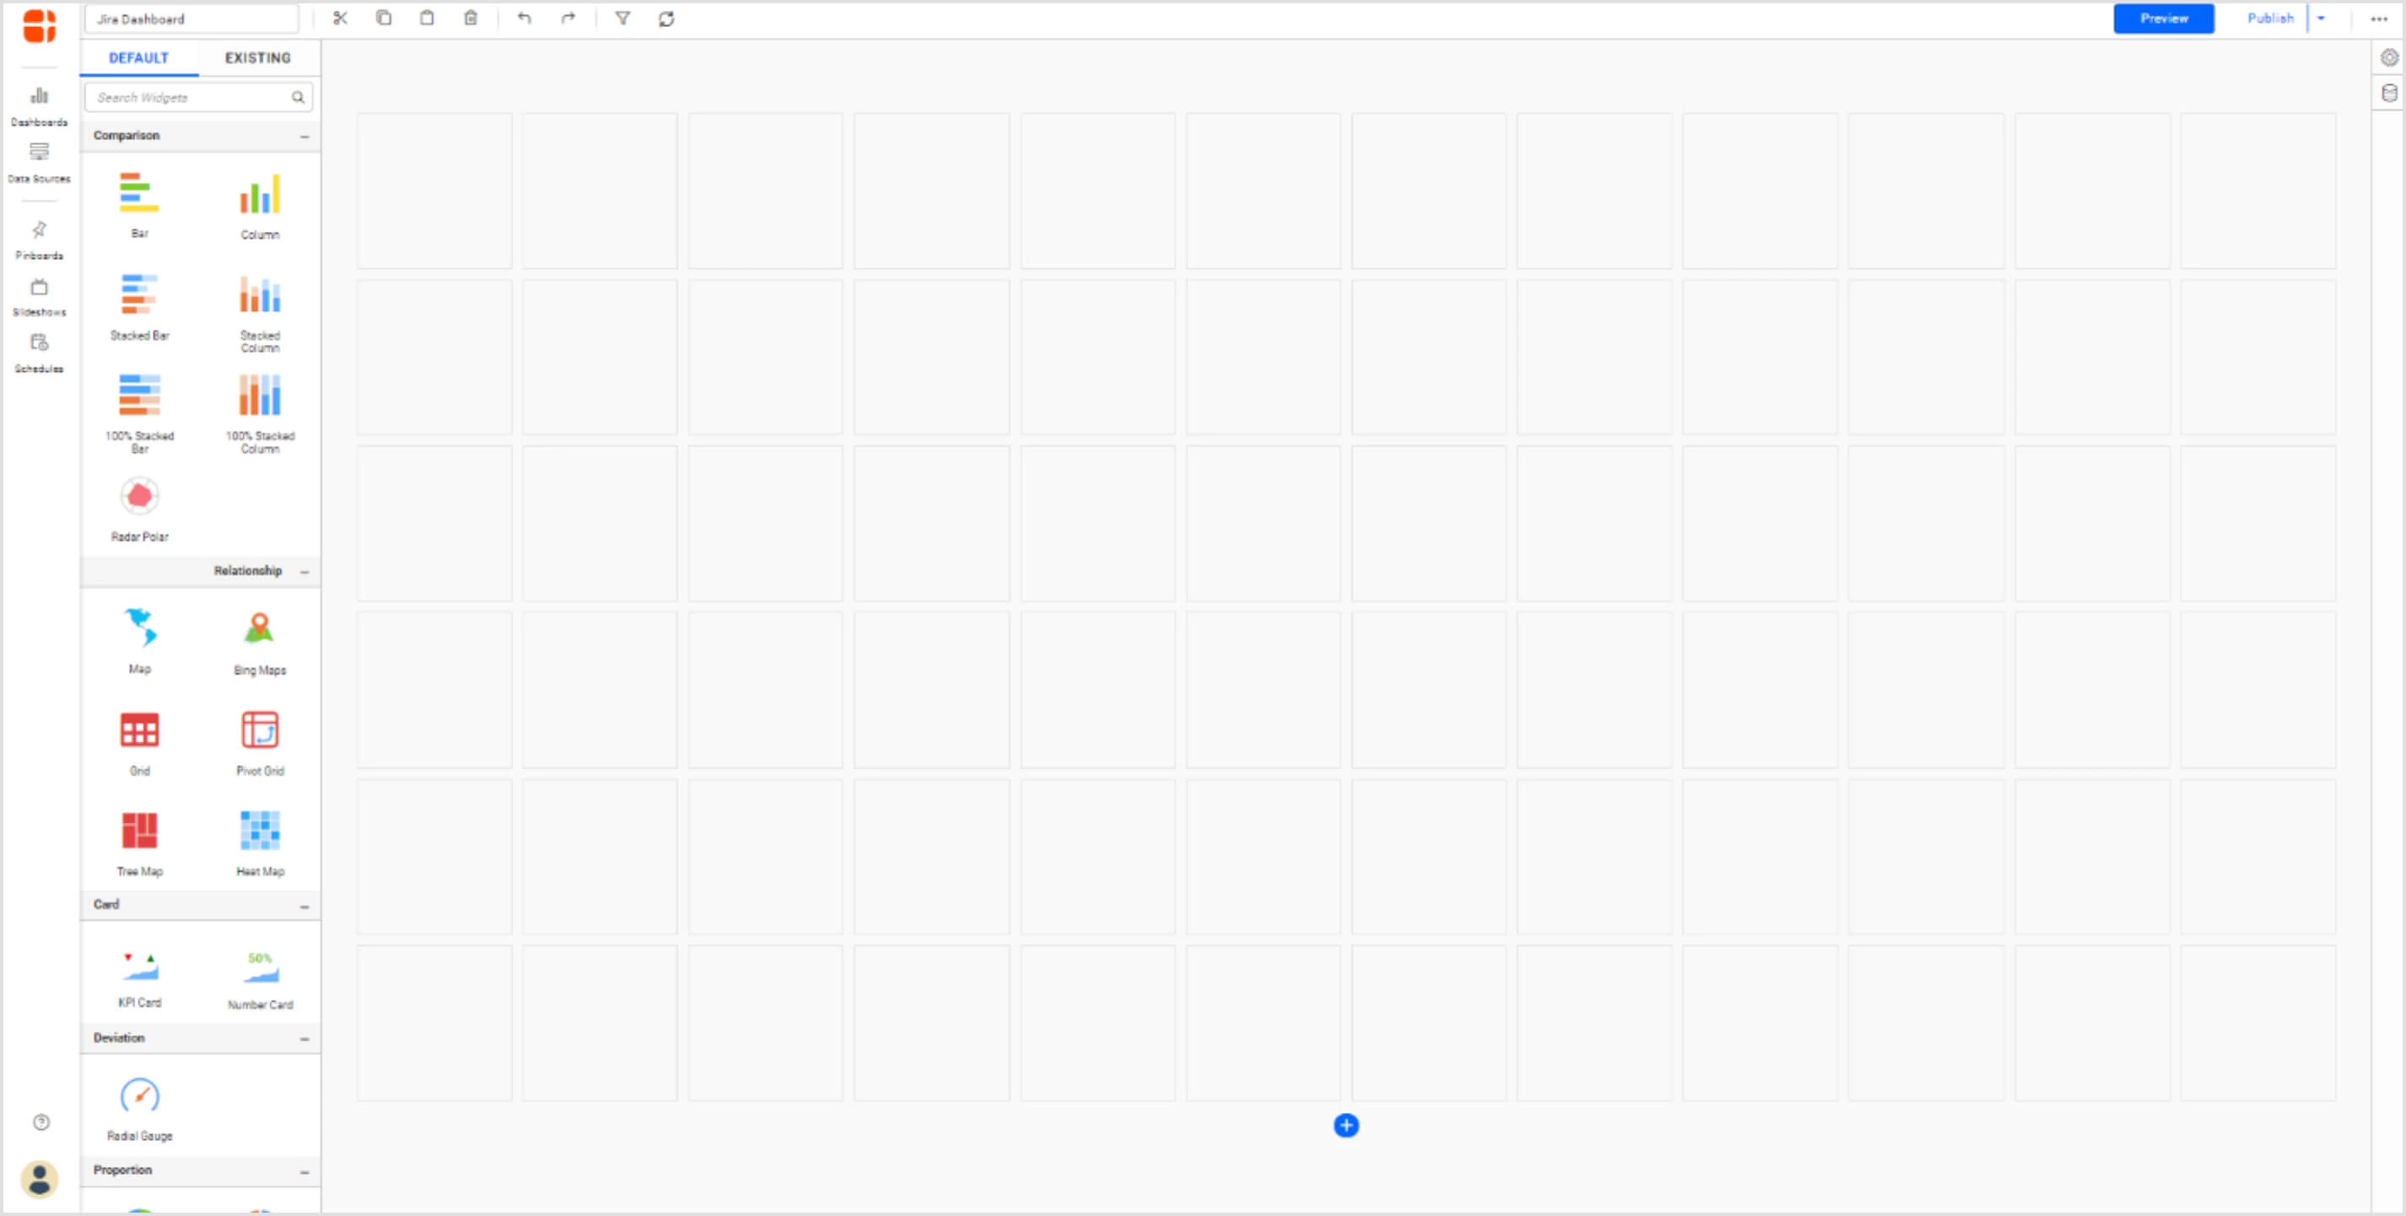
Task: Collapse the Comparison widget section
Action: coord(305,137)
